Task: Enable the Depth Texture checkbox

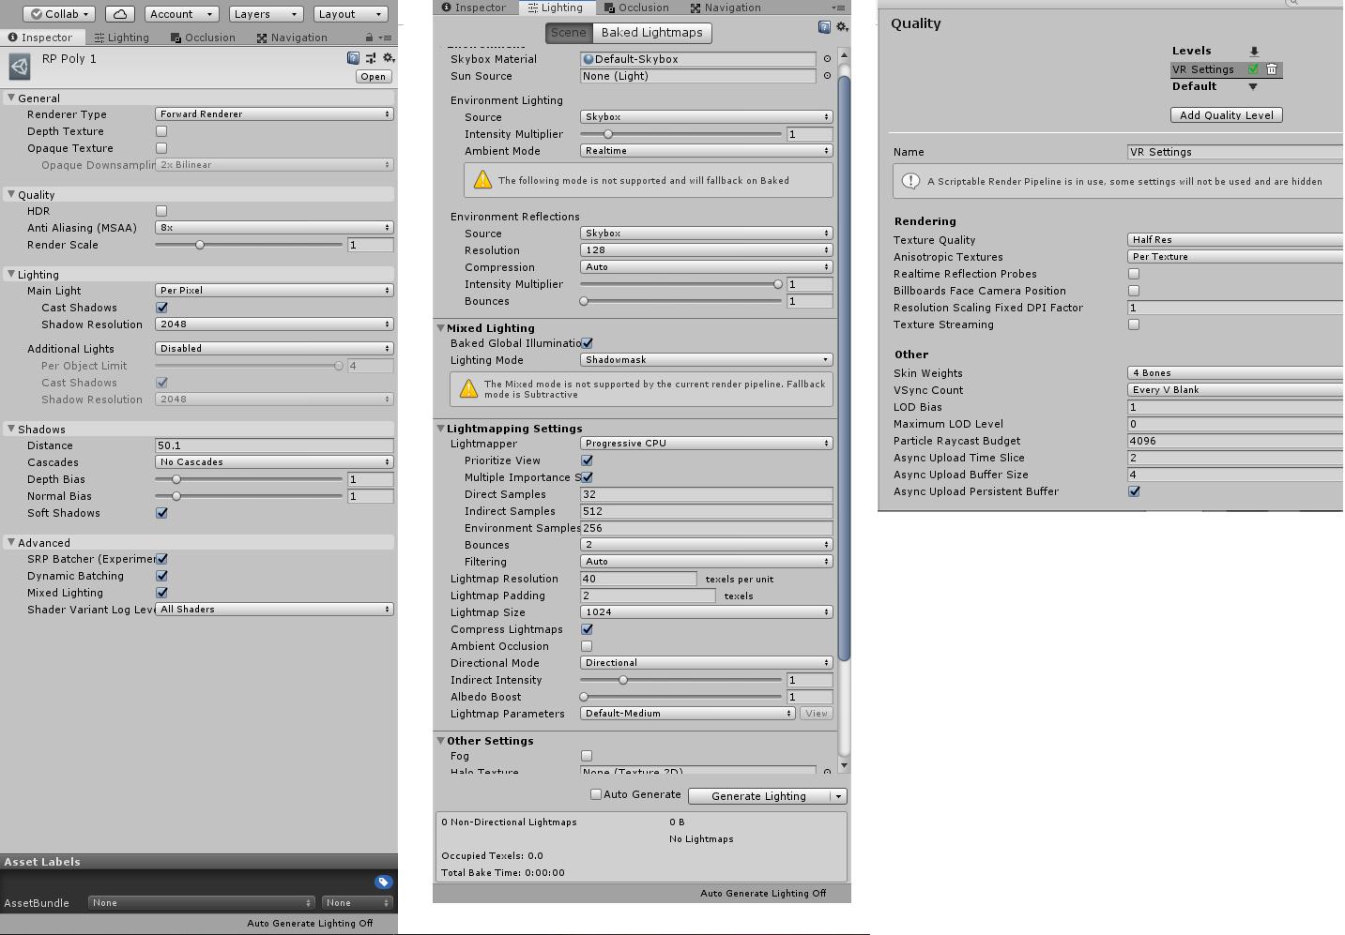Action: [x=161, y=131]
